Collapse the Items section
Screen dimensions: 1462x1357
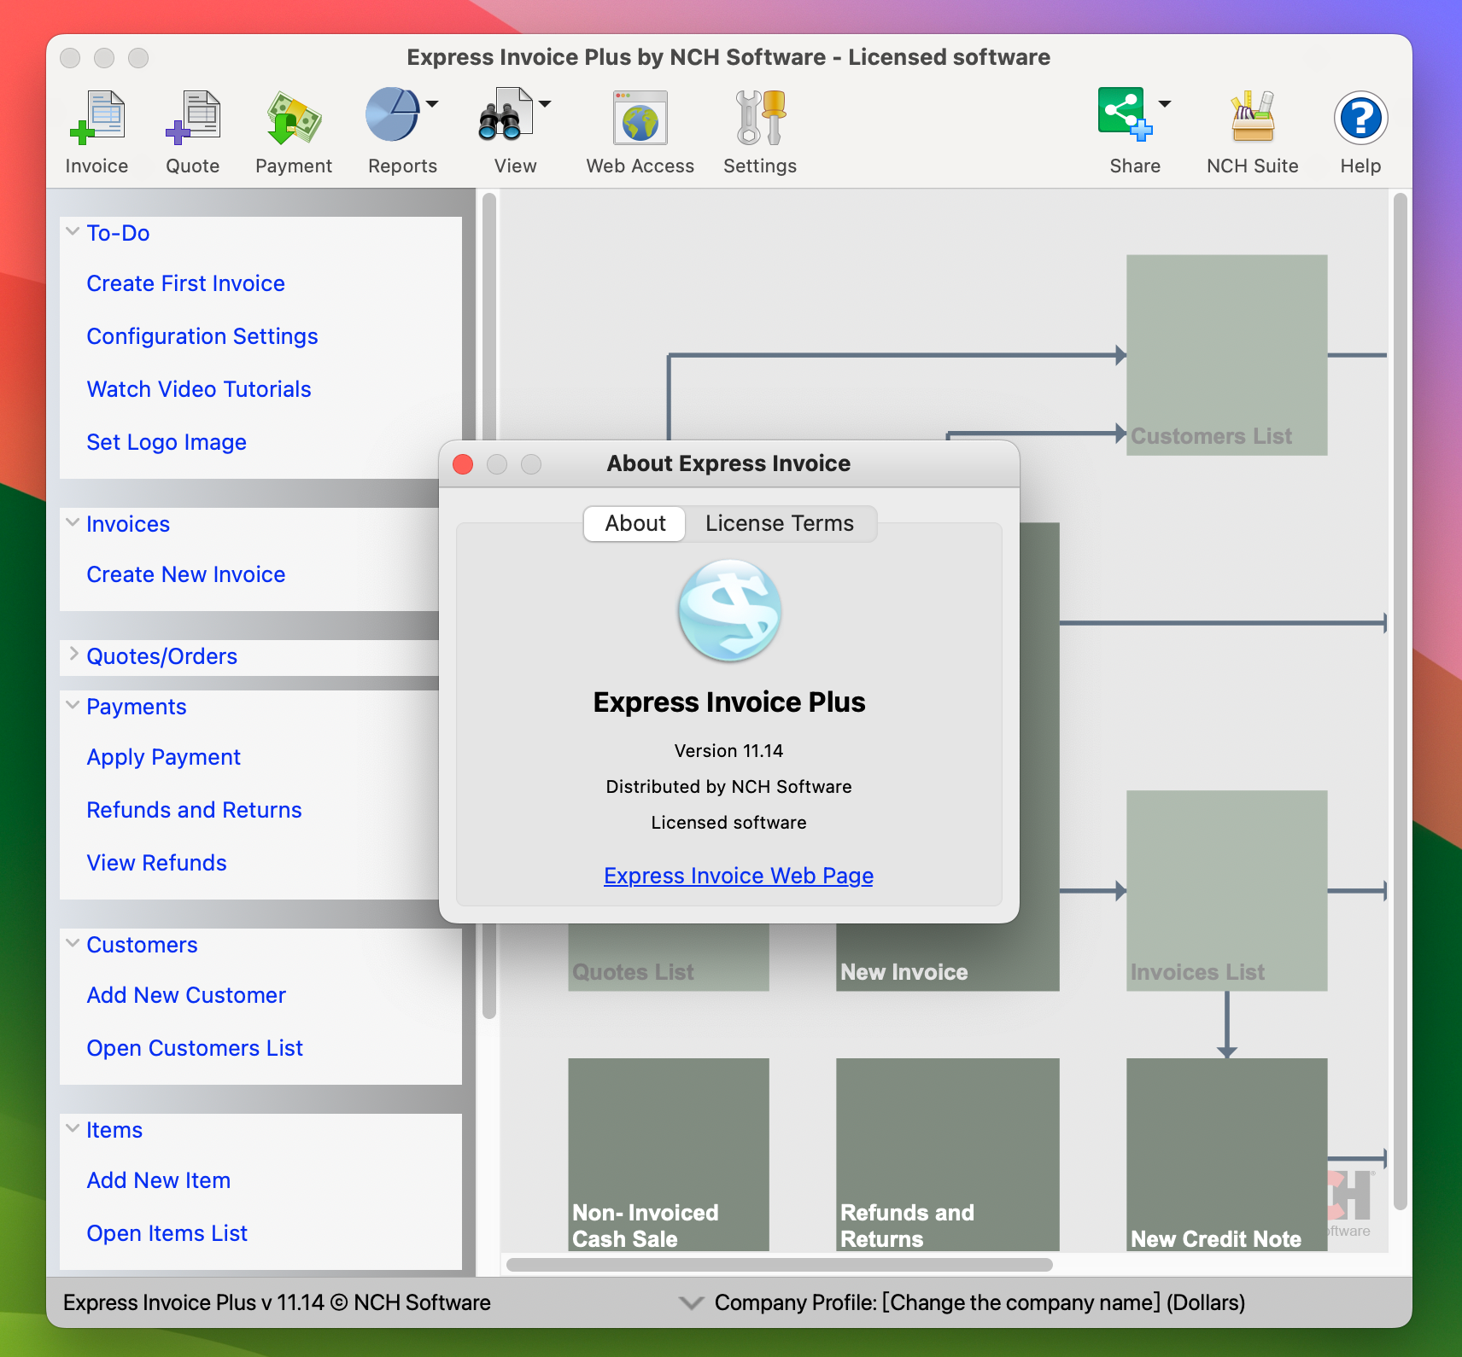[x=73, y=1128]
